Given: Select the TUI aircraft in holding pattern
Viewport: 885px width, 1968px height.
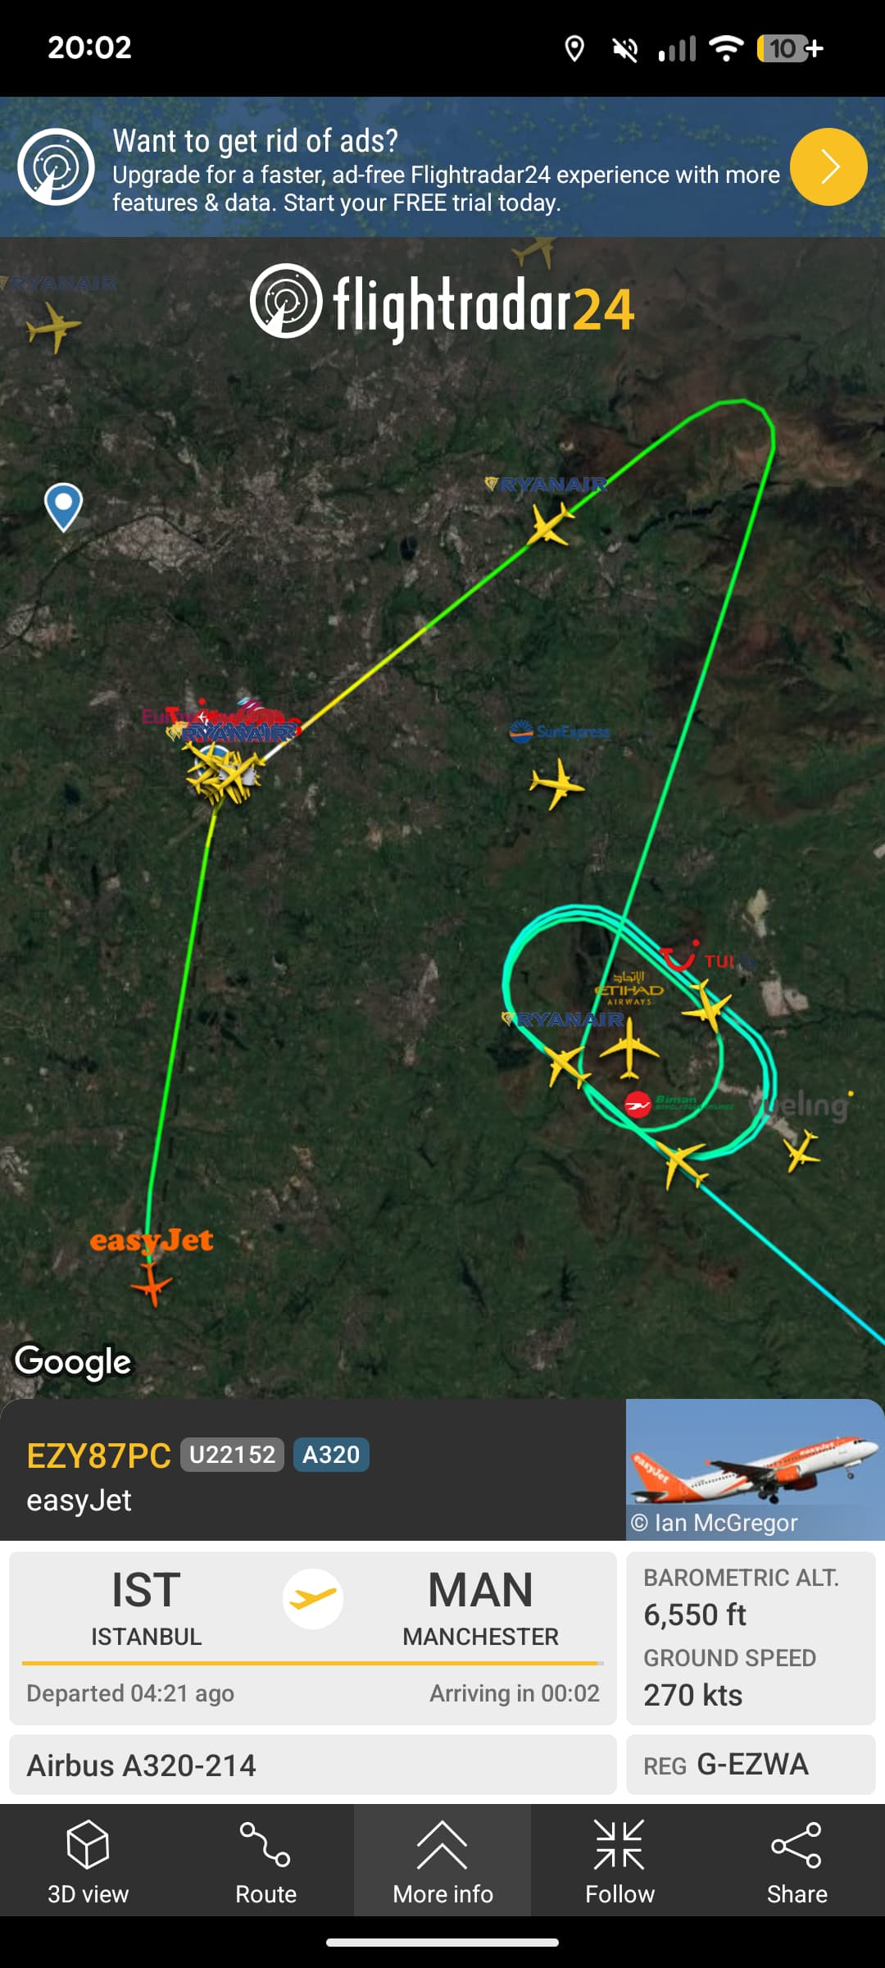Looking at the screenshot, I should 707,1004.
